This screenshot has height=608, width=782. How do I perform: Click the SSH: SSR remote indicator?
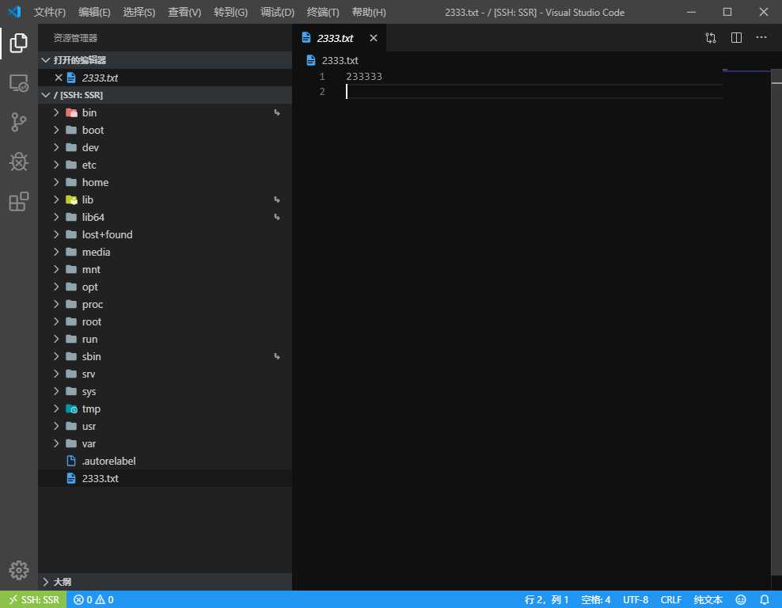[x=33, y=599]
